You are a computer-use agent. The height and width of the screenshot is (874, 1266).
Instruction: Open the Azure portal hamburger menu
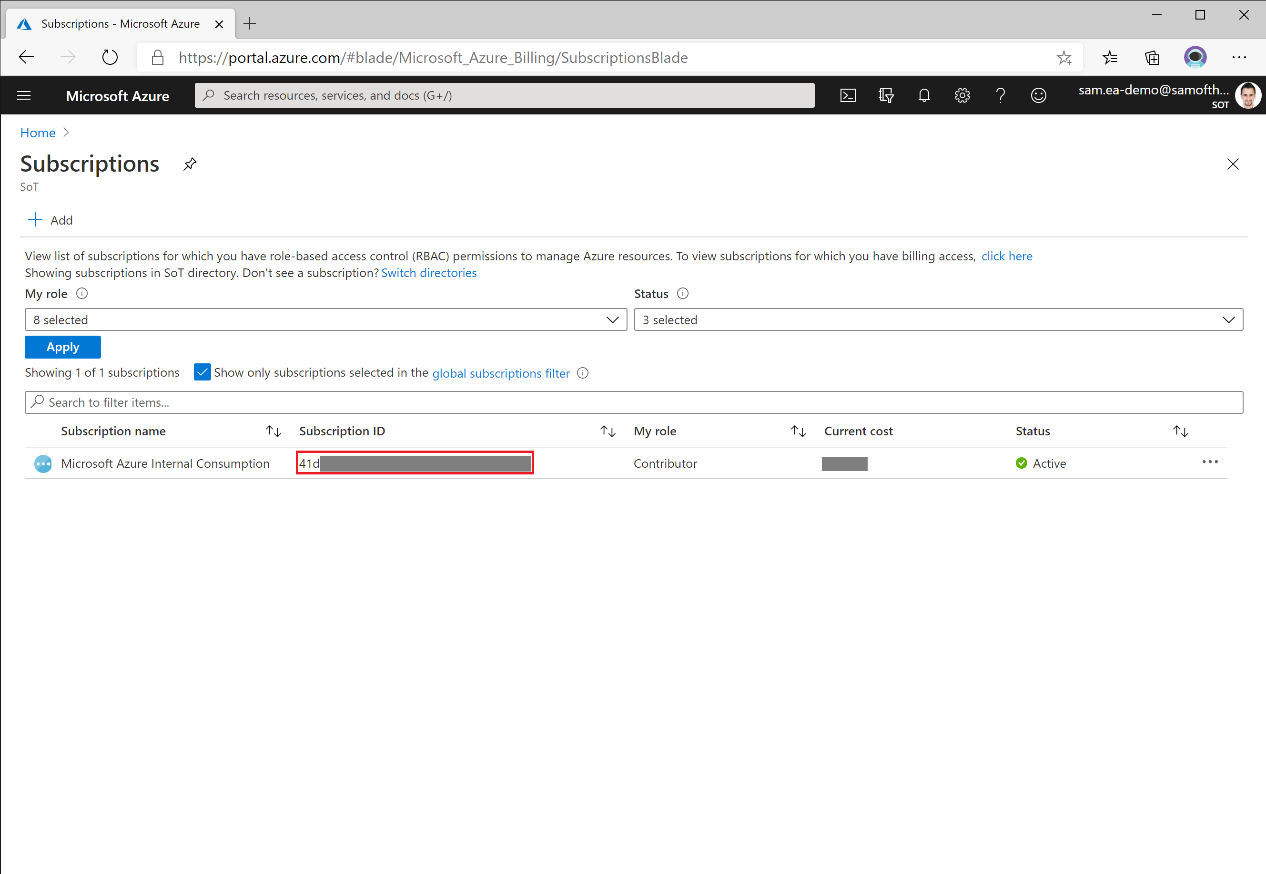pyautogui.click(x=24, y=95)
